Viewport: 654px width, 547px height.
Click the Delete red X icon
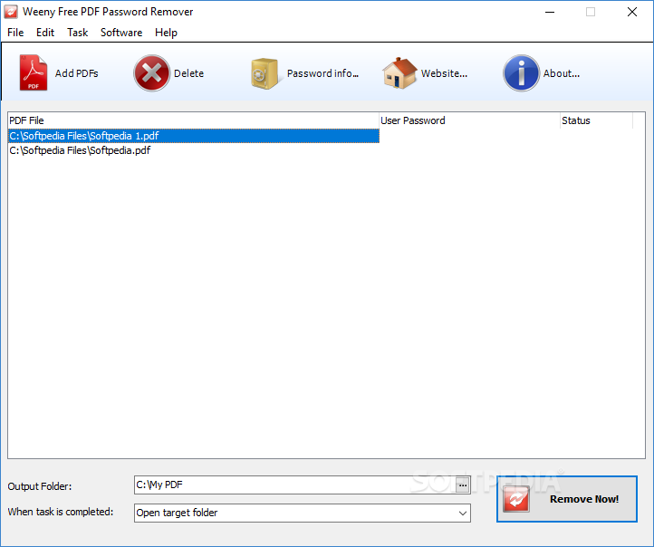[x=152, y=73]
